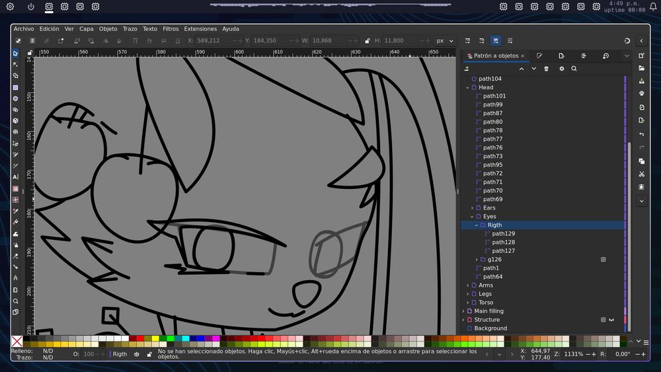This screenshot has height=372, width=661.
Task: Select the Node editing tool
Action: point(16,65)
